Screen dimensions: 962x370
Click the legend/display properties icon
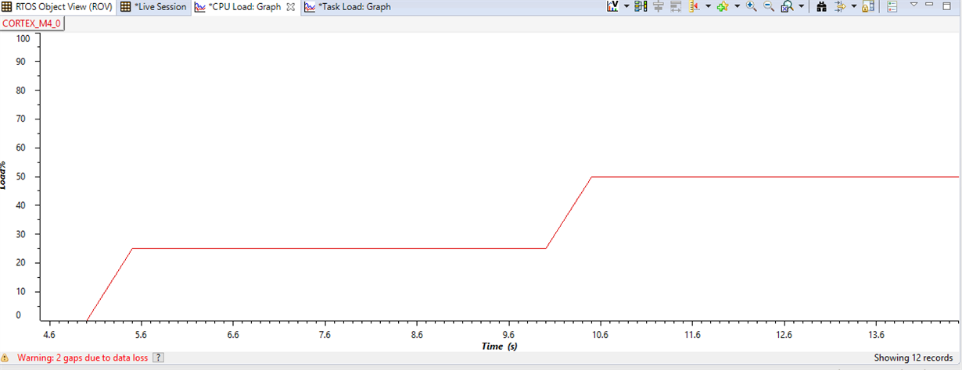892,6
